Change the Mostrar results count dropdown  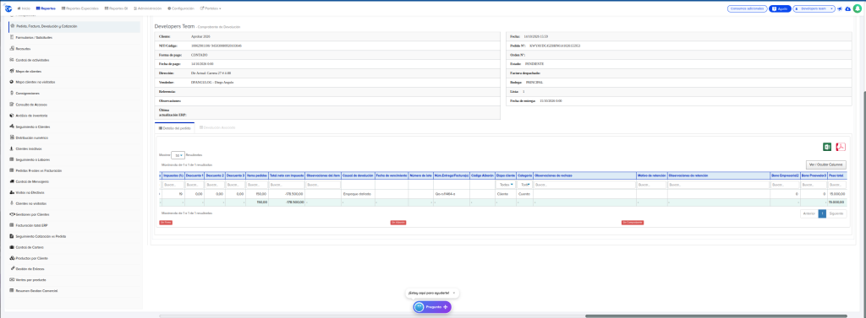[178, 155]
